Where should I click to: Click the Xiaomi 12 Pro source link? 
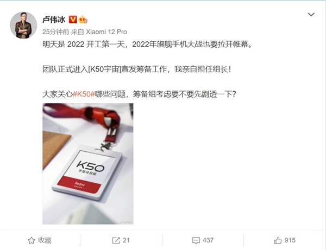pyautogui.click(x=106, y=32)
